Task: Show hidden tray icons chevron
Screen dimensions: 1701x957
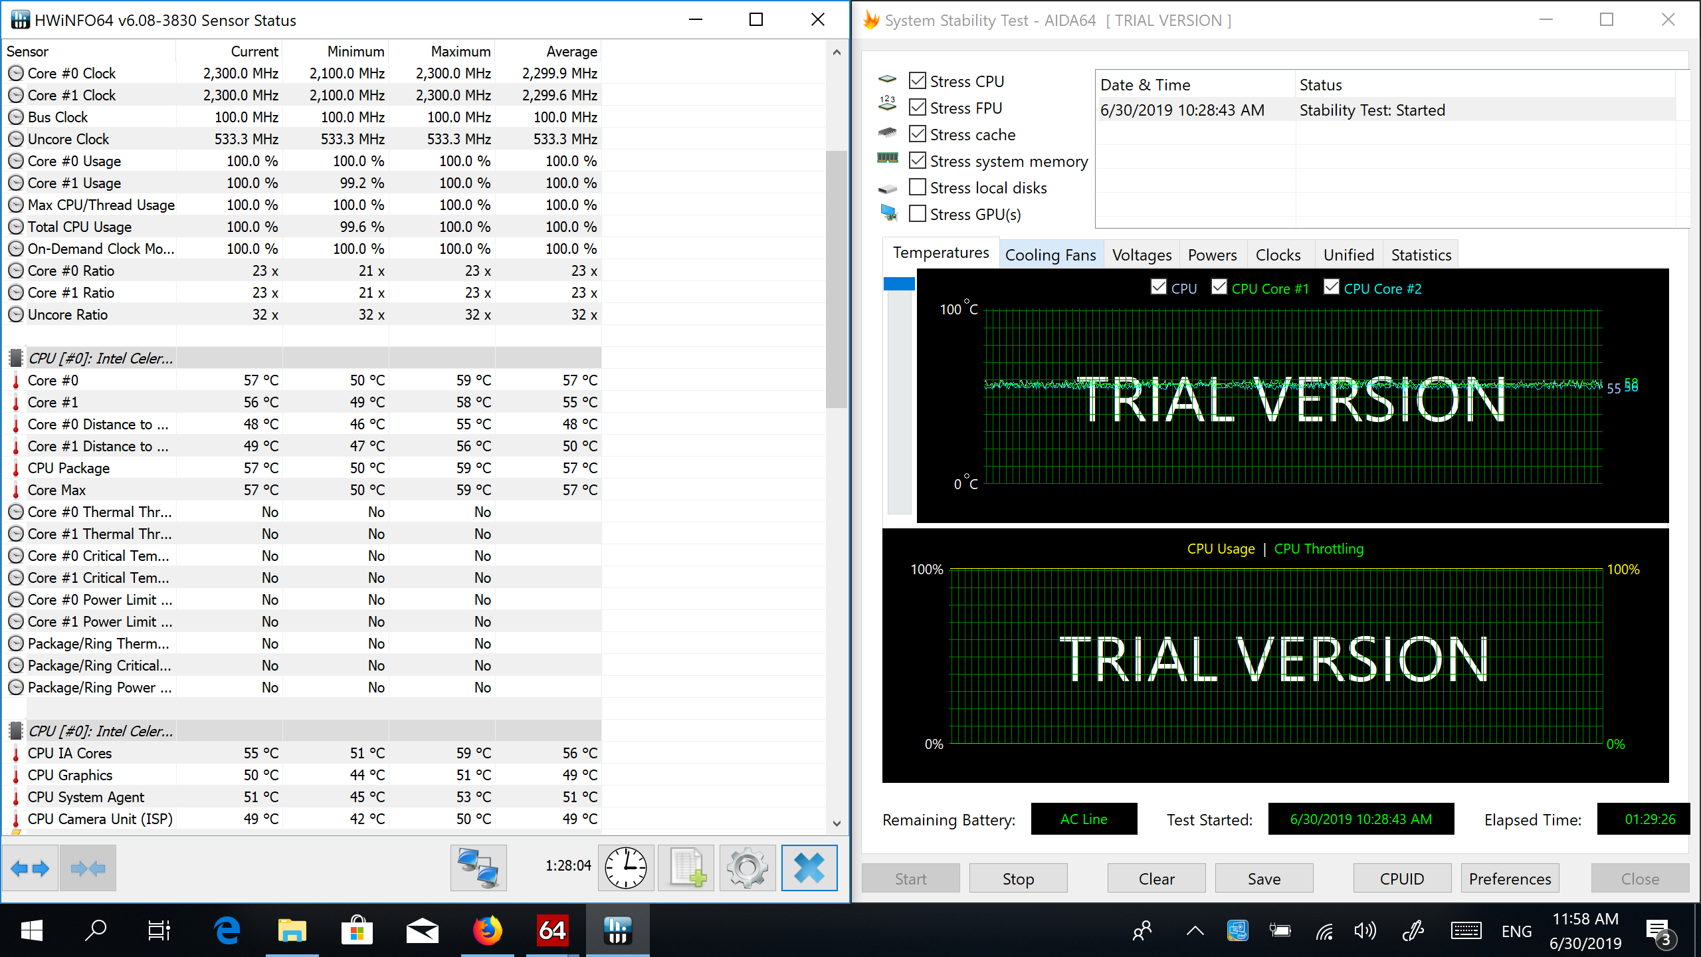Action: [1195, 931]
